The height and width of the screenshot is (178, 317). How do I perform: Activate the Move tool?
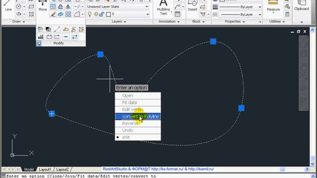[x=43, y=5]
